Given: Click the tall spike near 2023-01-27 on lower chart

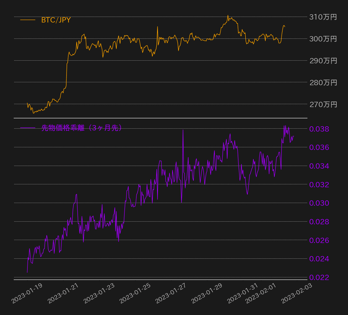Looking at the screenshot, I should [183, 130].
